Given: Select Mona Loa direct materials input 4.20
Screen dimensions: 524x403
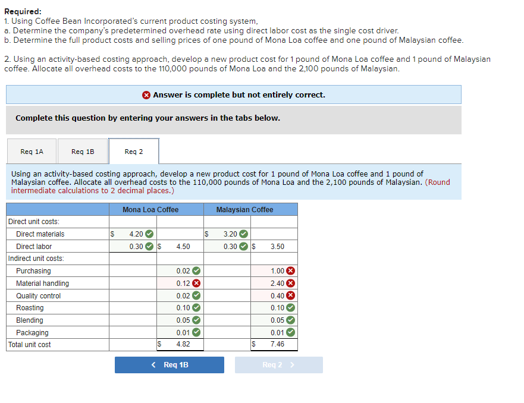Looking at the screenshot, I should 133,234.
